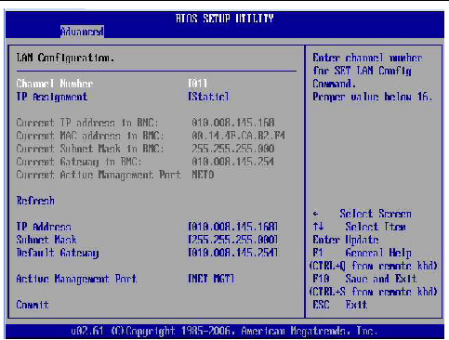Click the F1 General Help line

coord(363,253)
